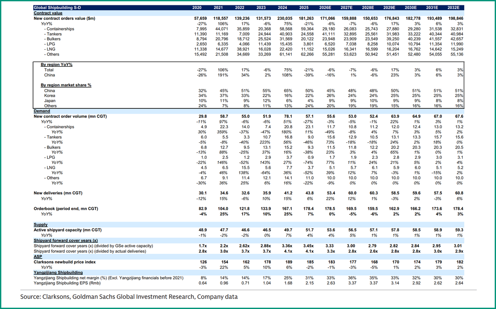Click the Clarksons source citation text
The image size is (496, 309).
click(128, 297)
